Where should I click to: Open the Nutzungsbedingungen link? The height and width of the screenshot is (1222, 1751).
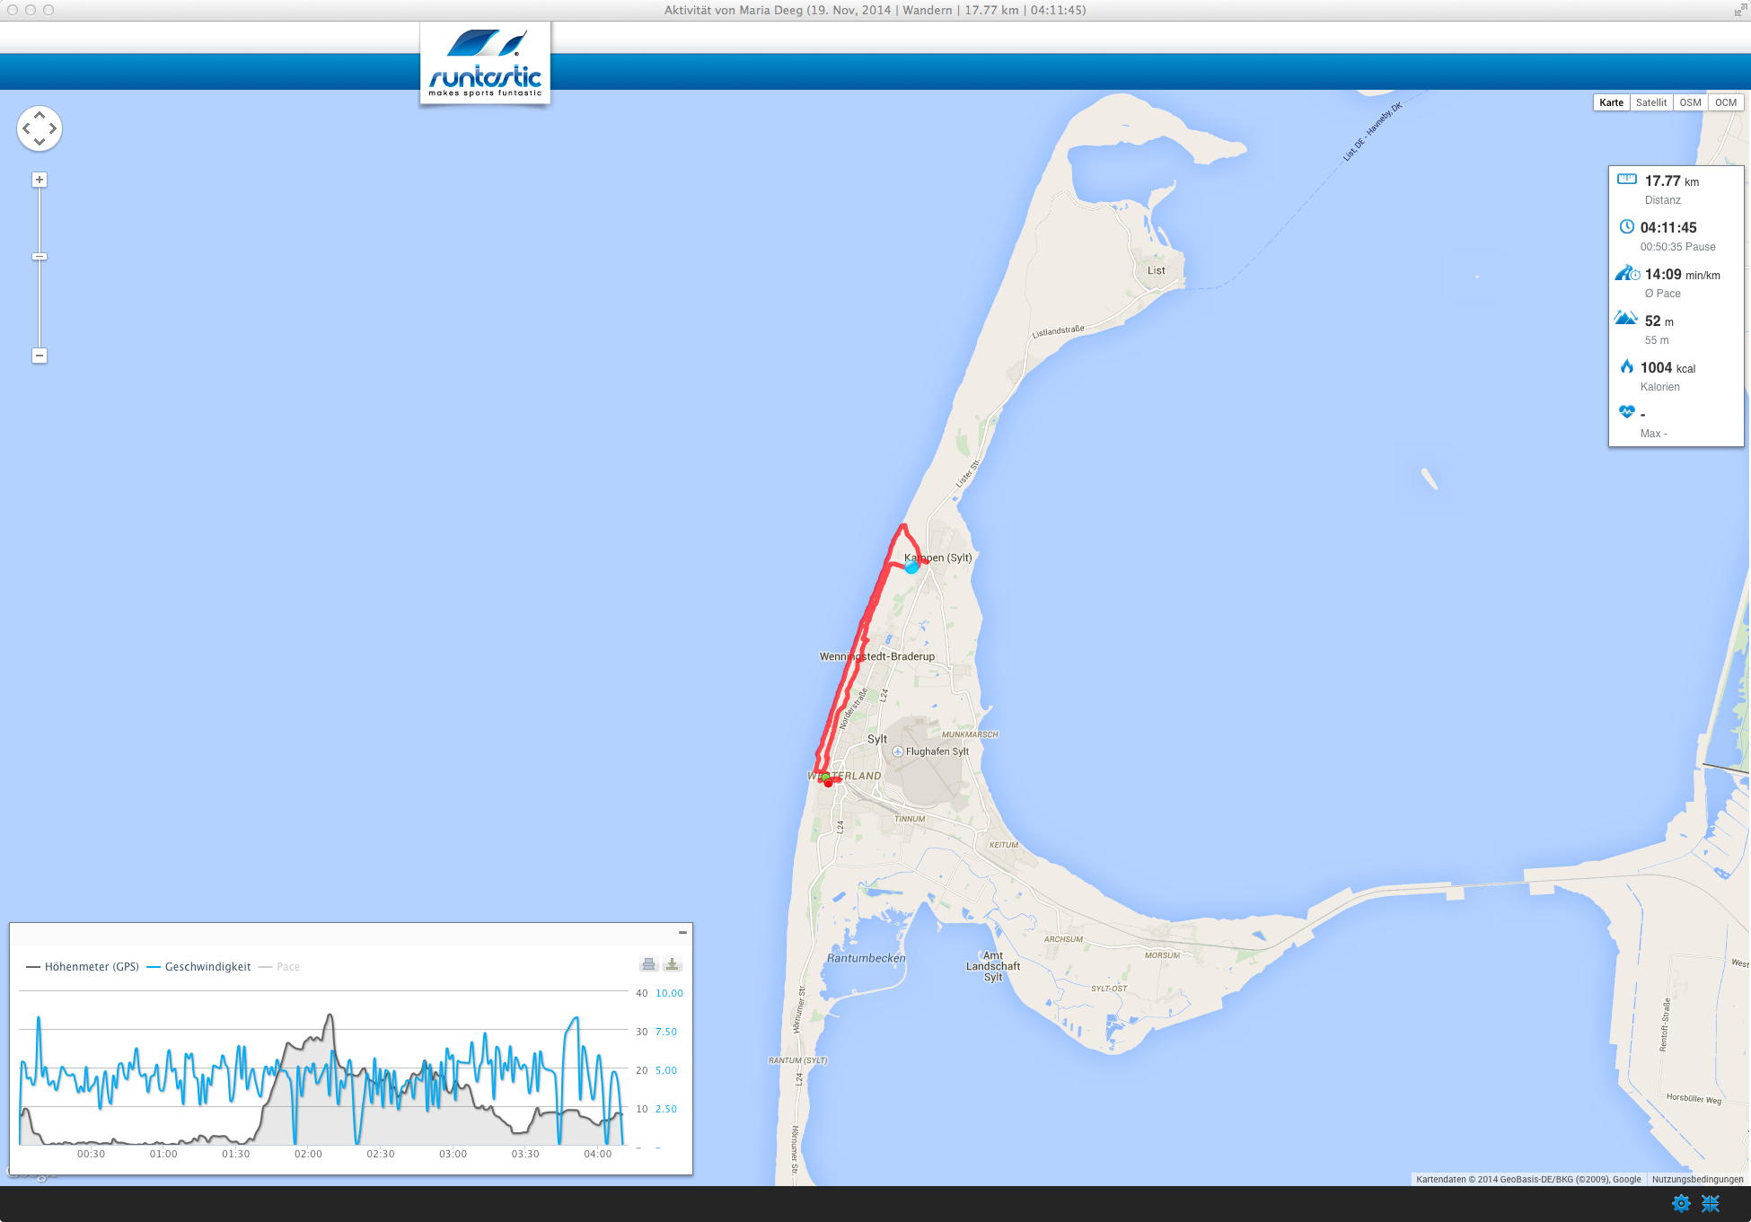(1697, 1179)
